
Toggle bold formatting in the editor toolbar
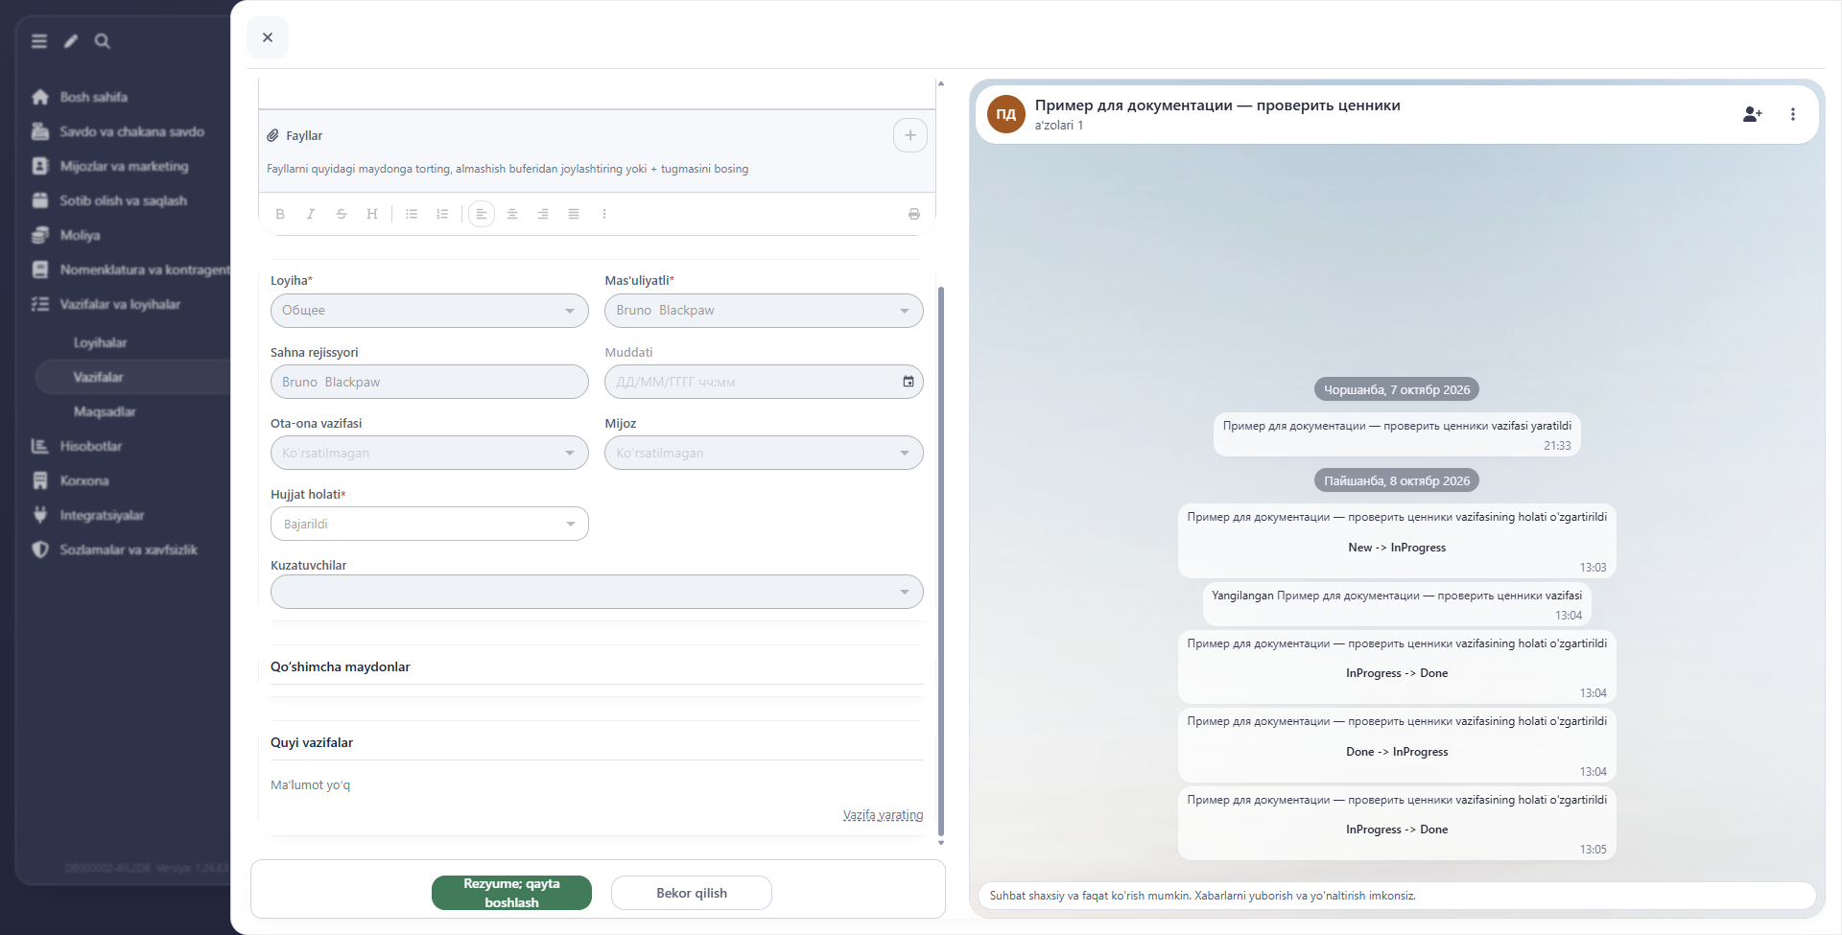click(280, 214)
